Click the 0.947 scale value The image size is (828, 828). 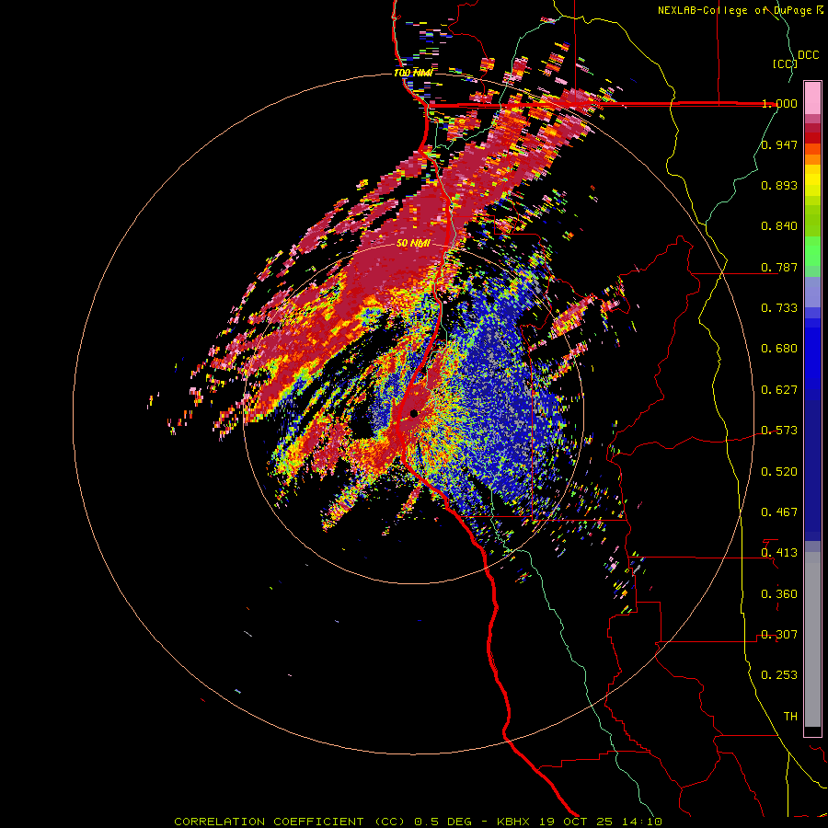[x=779, y=144]
